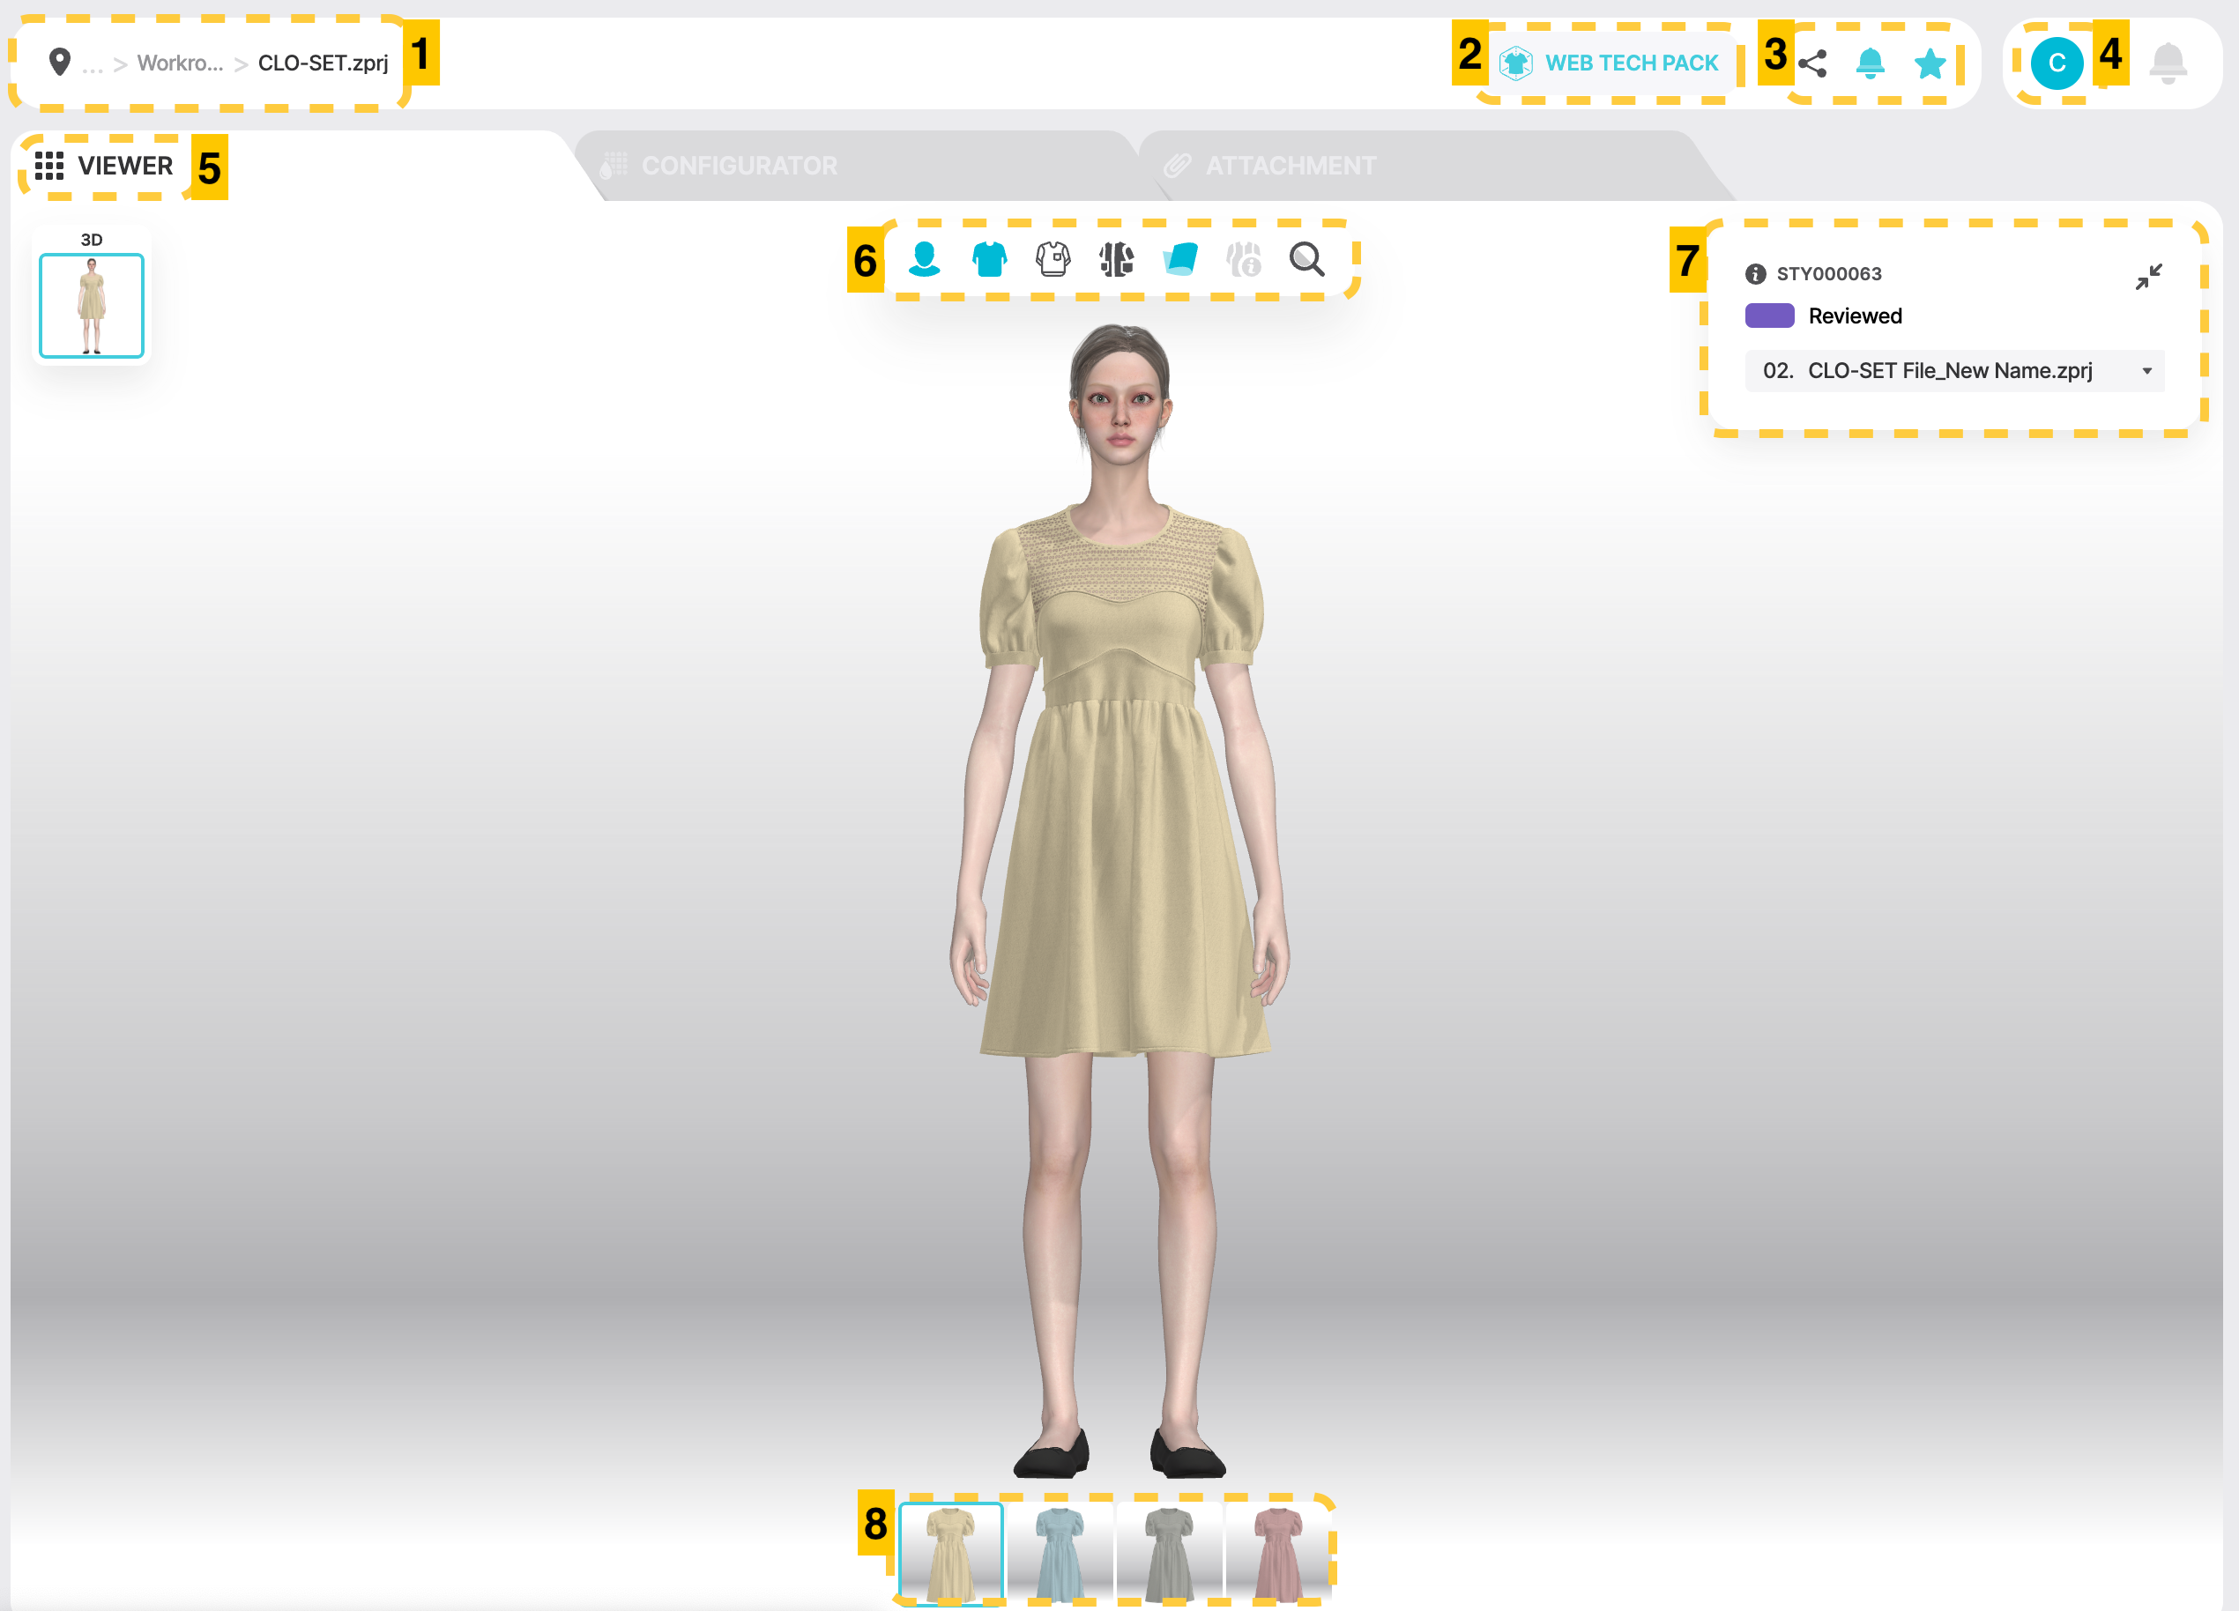Image resolution: width=2239 pixels, height=1611 pixels.
Task: Click the STY000063 style number
Action: (1829, 273)
